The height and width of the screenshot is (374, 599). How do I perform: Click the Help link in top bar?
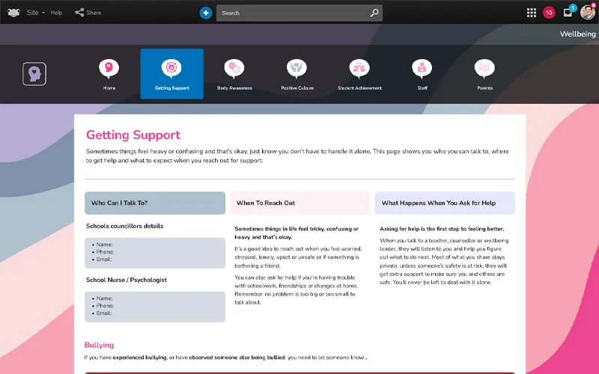[56, 13]
